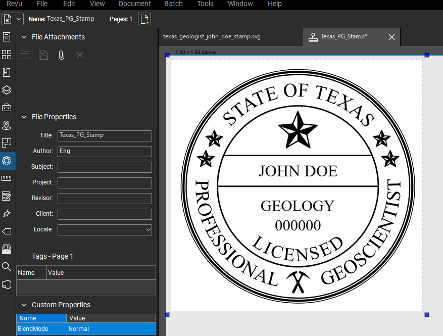Open the Sketches panel icon in sidebar
This screenshot has width=443, height=336.
pyautogui.click(x=7, y=143)
